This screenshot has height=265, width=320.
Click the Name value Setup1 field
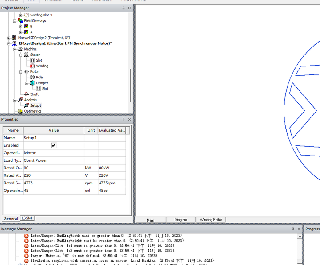coord(54,138)
